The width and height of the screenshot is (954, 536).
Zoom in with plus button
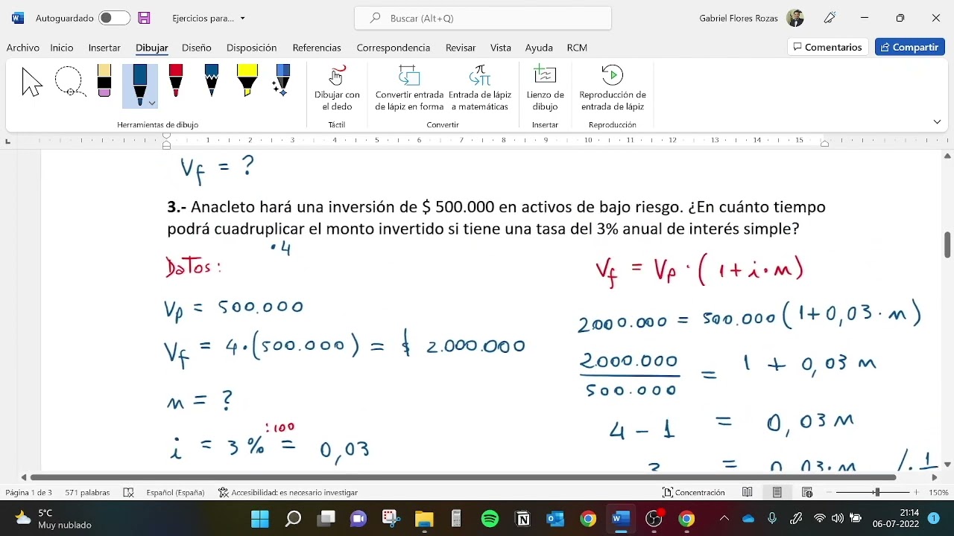point(916,492)
